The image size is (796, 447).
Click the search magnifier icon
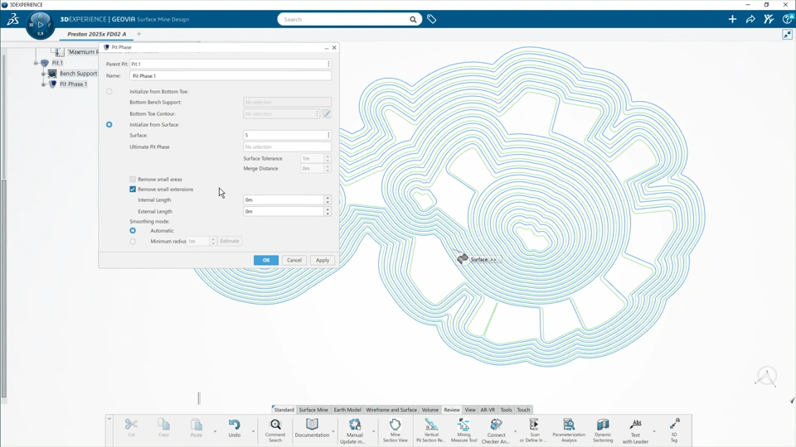tap(413, 20)
